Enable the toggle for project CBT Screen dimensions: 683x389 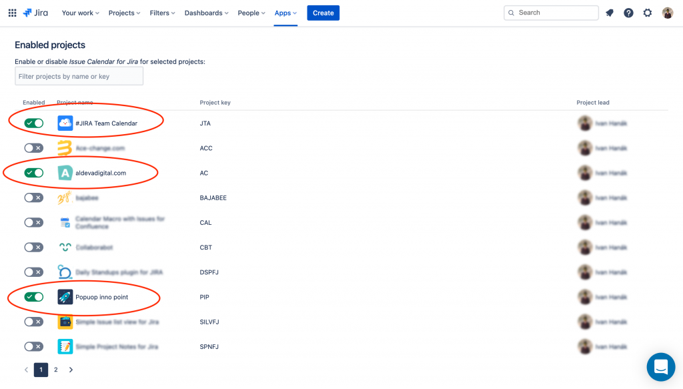33,248
